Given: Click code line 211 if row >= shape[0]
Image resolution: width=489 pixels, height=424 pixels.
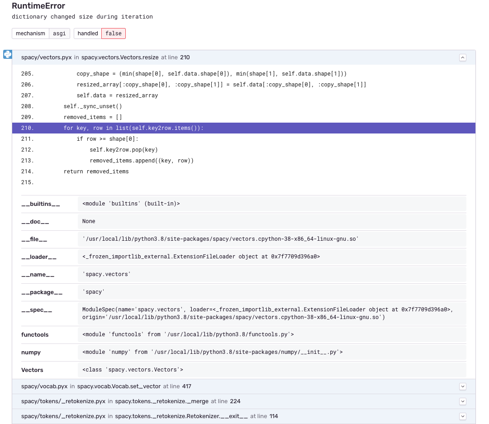Looking at the screenshot, I should pyautogui.click(x=107, y=139).
